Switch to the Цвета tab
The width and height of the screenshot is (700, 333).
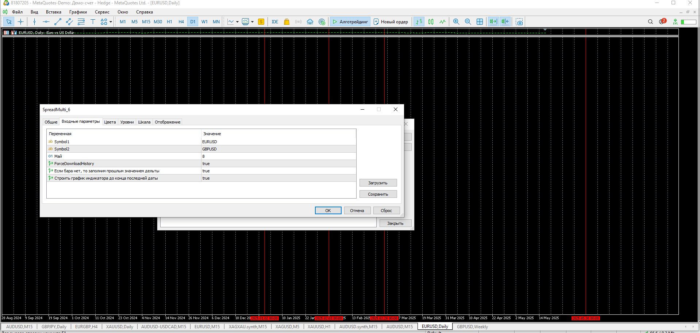[110, 122]
